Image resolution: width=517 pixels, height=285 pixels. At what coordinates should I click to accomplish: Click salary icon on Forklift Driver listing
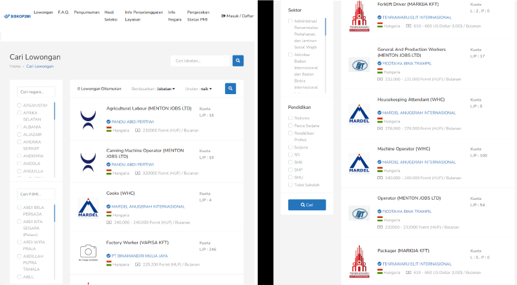408,26
